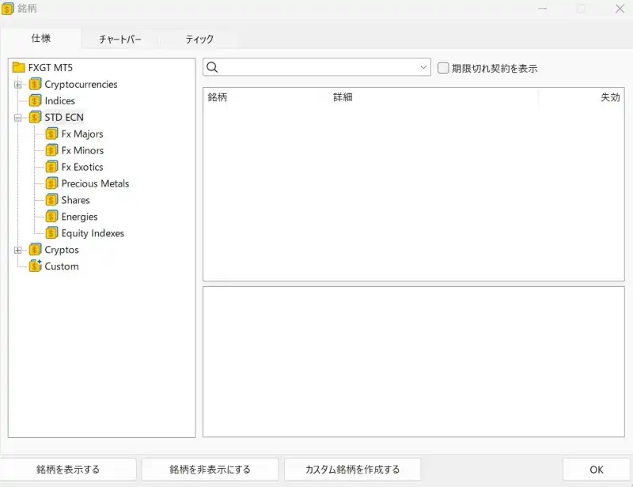Click the FXGT MT5 root folder icon
The width and height of the screenshot is (633, 487).
(18, 67)
